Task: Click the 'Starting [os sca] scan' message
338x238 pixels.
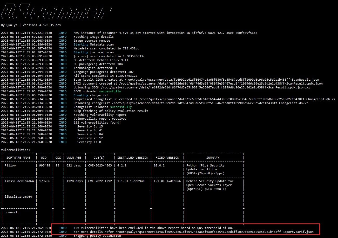Action: coord(93,52)
